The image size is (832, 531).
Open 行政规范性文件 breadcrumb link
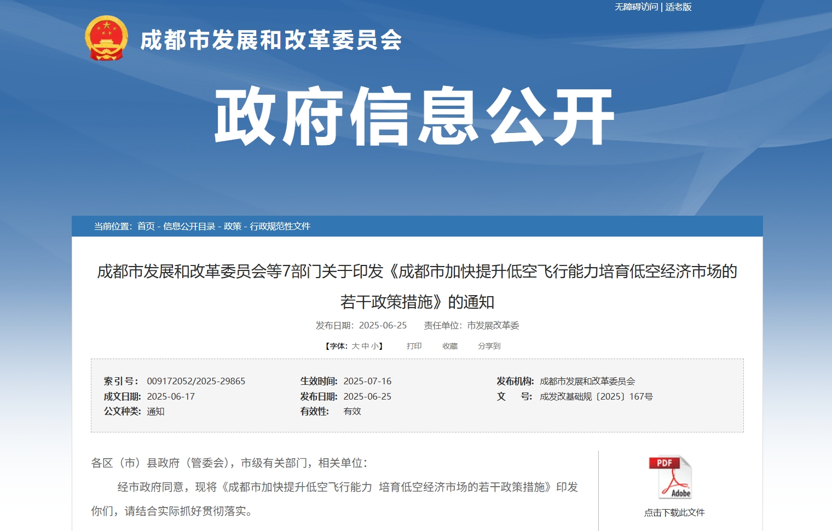(x=280, y=226)
